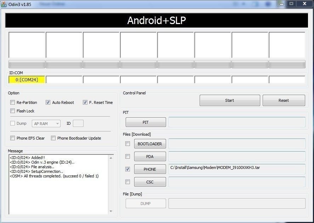The height and width of the screenshot is (223, 314).
Task: Click the Reset button
Action: point(284,100)
